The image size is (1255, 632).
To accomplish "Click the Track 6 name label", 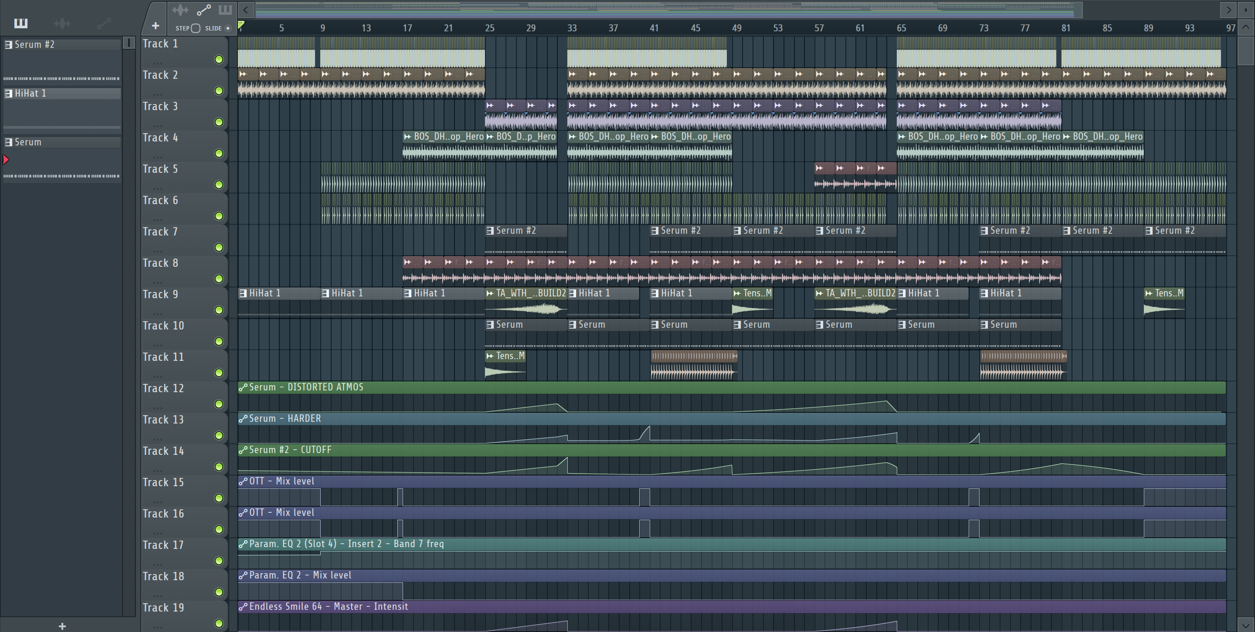I will [160, 200].
